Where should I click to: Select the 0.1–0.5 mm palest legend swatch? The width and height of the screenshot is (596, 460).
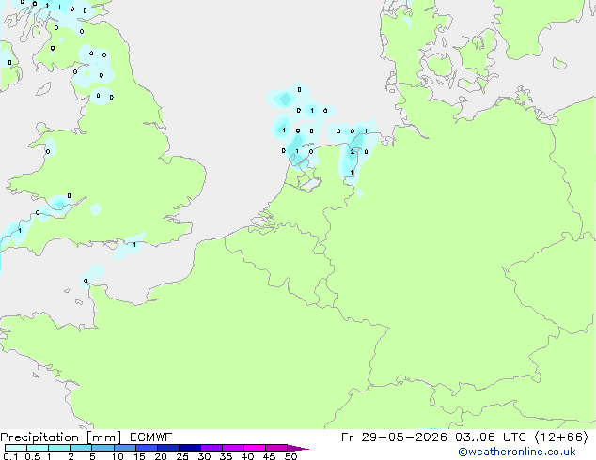click(x=16, y=448)
